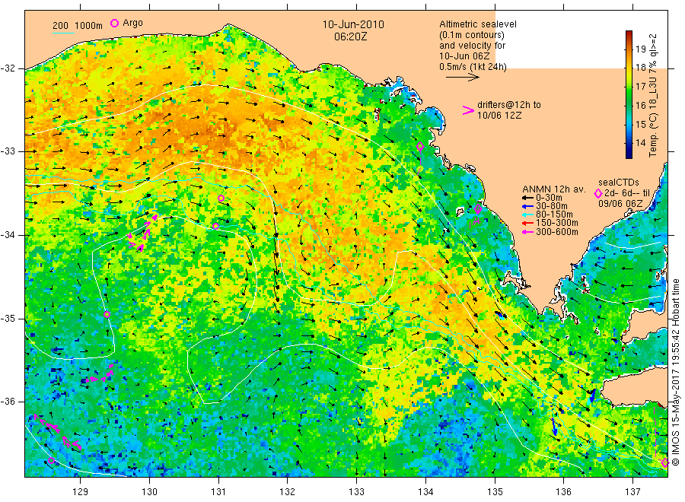This screenshot has height=502, width=685.
Task: Click the Argo float marker near 131°E, 33.5°S
Action: point(221,199)
